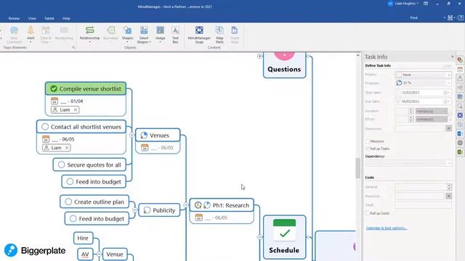Open Calendar & task options link
Viewport: 465px width, 261px height.
pos(387,228)
